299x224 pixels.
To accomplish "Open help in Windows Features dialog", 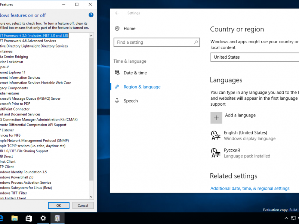I will [x=91, y=15].
